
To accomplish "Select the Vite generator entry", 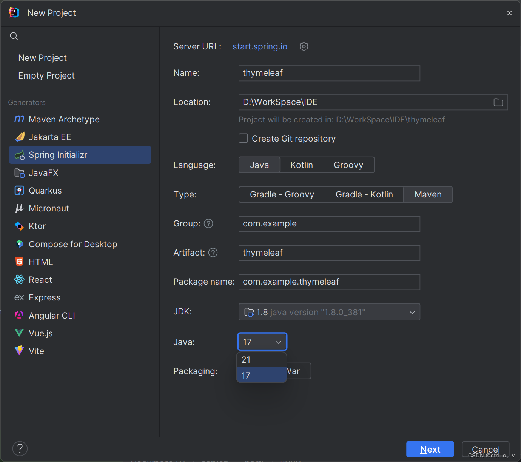I will click(x=80, y=351).
